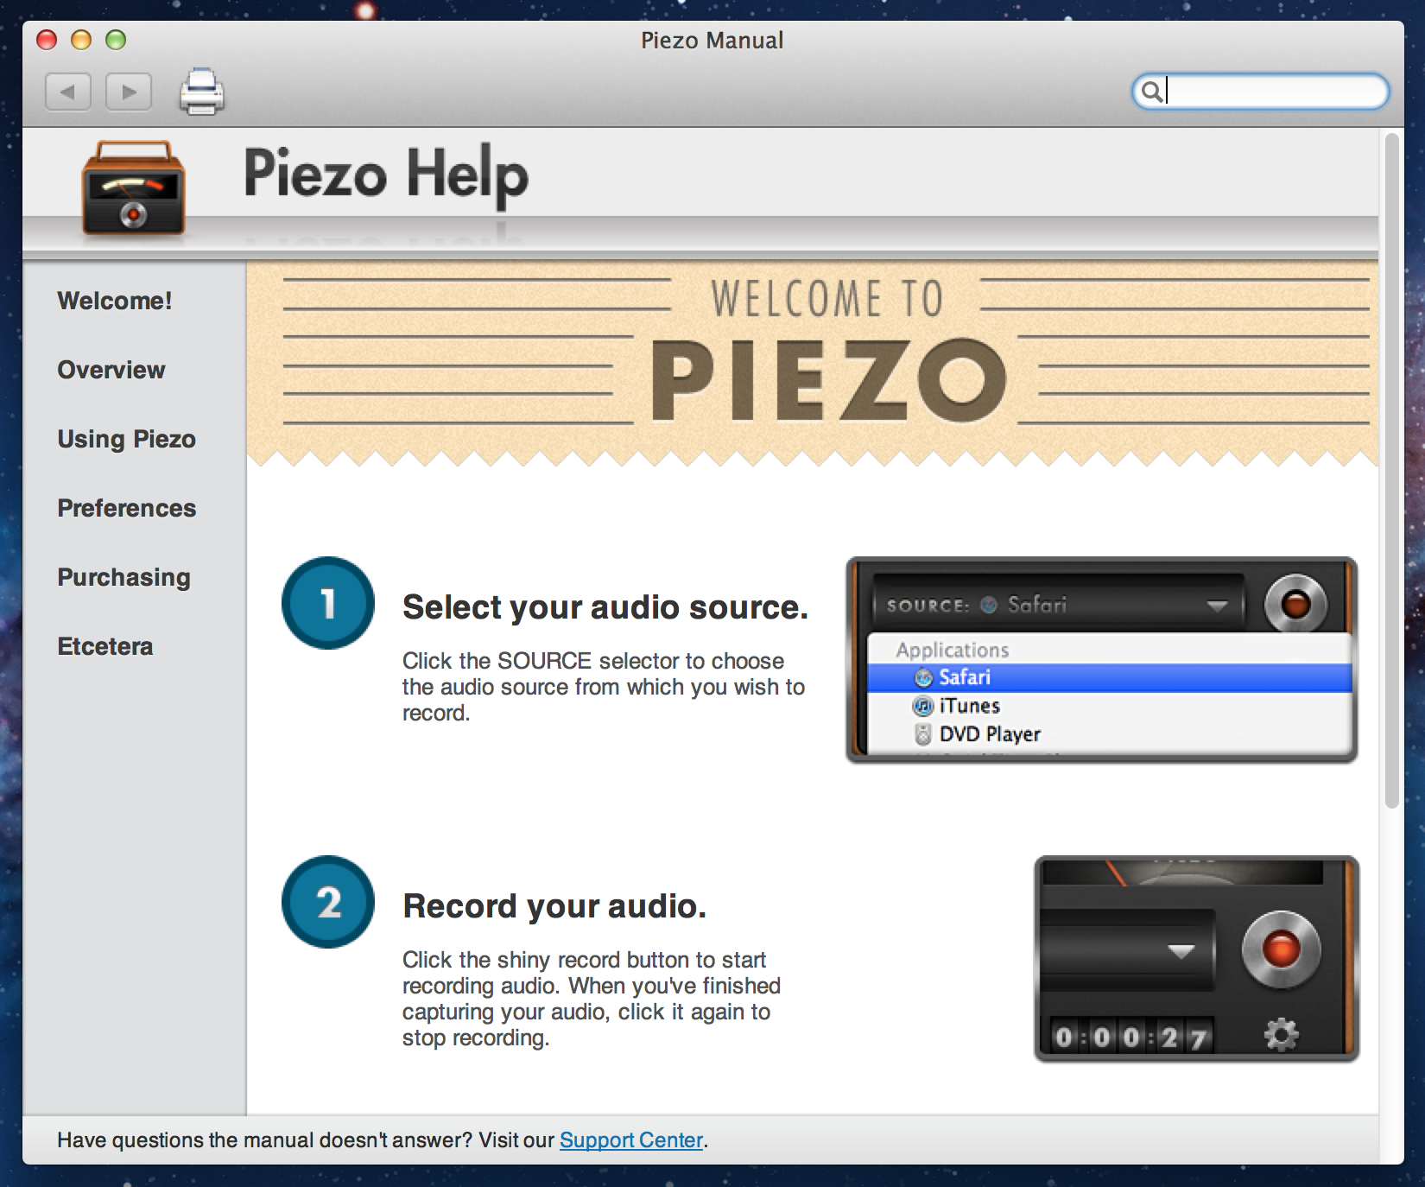Screen dimensions: 1425x1187
Task: Click the Piezo radio app icon
Action: (x=133, y=187)
